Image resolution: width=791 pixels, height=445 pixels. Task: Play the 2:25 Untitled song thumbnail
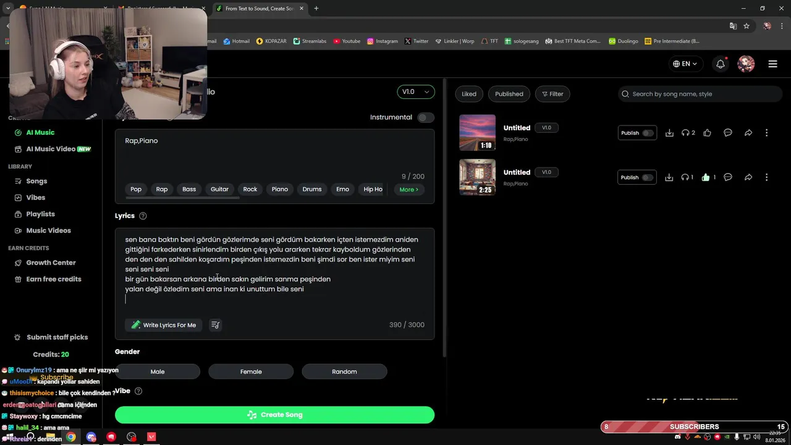pos(477,177)
